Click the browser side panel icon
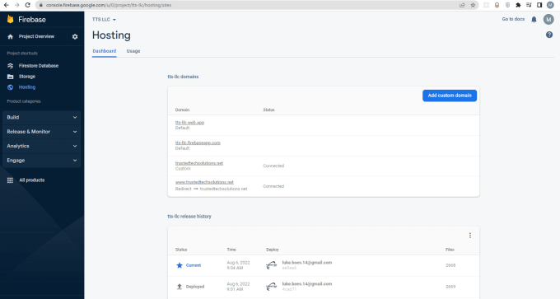This screenshot has height=299, width=560. pyautogui.click(x=539, y=5)
